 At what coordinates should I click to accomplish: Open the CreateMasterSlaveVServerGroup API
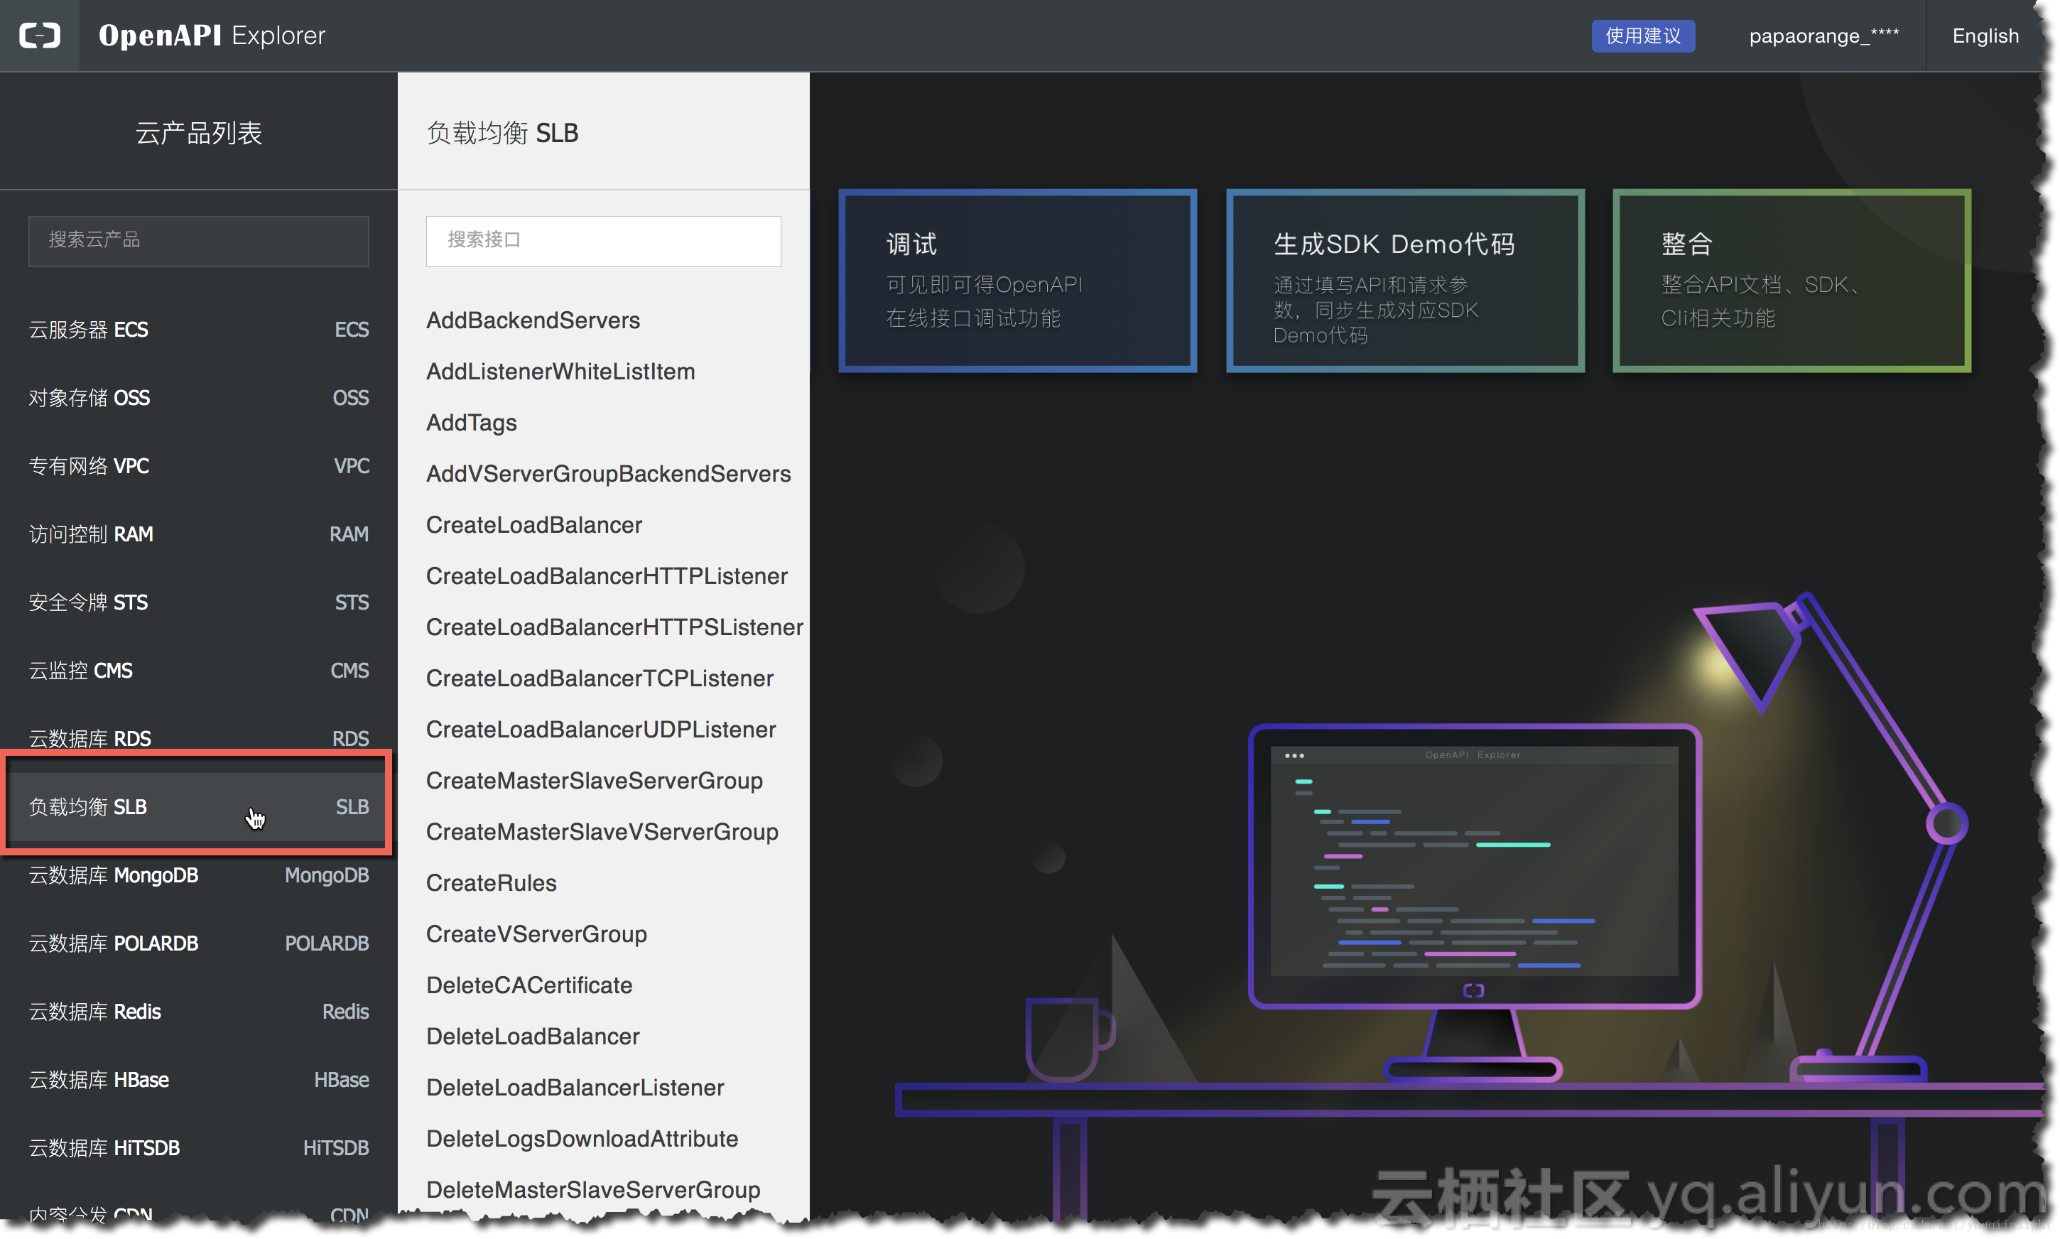pyautogui.click(x=602, y=832)
